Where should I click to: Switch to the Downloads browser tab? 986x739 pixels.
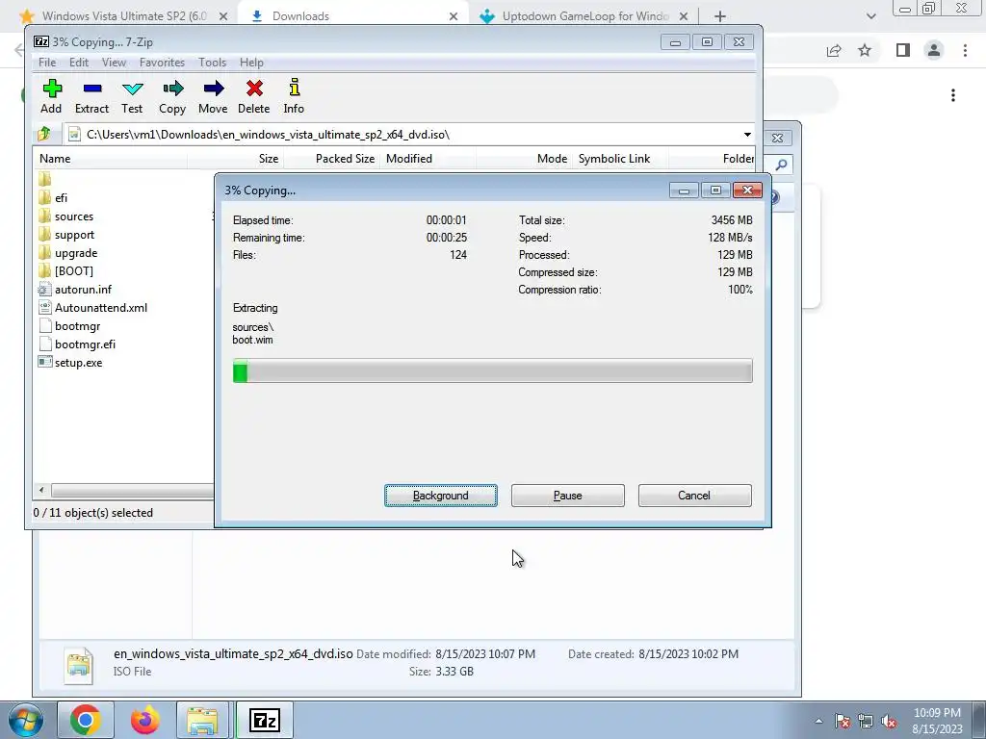coord(352,16)
